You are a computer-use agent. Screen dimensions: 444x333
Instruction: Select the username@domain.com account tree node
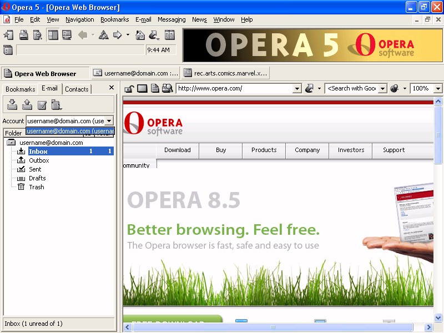(x=51, y=143)
